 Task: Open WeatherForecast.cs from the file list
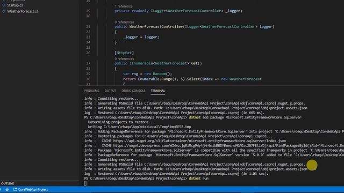point(23,11)
